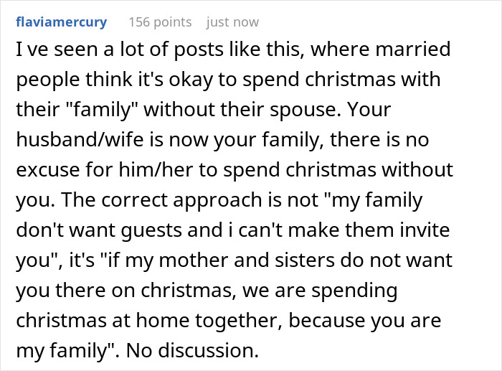Open the flaviamercury user profile link
Image resolution: width=502 pixels, height=371 pixels.
(x=61, y=22)
